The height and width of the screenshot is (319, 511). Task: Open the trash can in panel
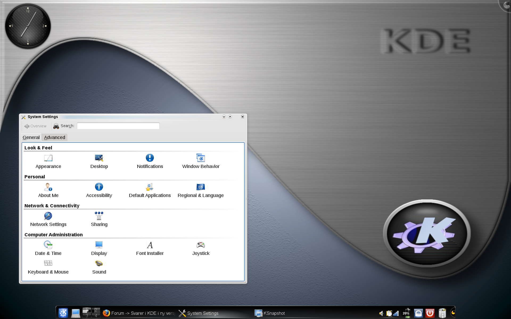(x=442, y=313)
